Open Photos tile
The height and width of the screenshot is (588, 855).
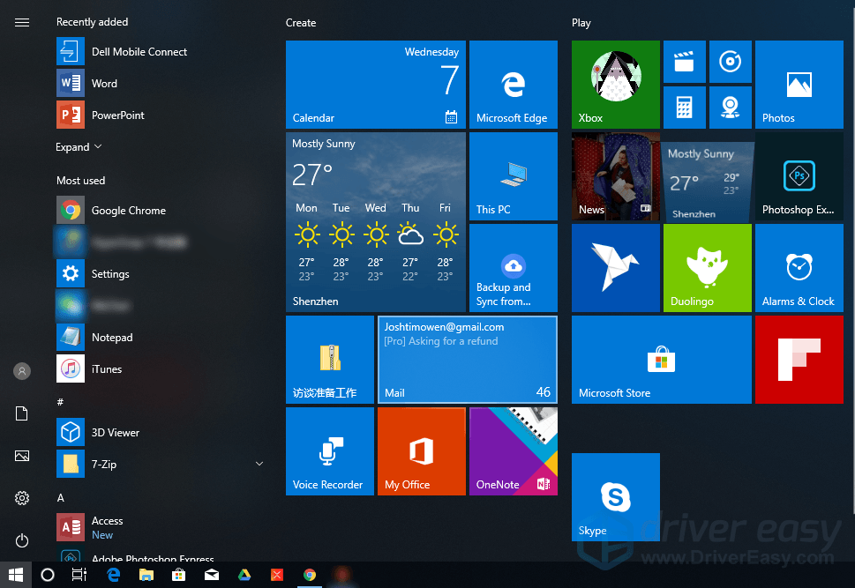[799, 85]
